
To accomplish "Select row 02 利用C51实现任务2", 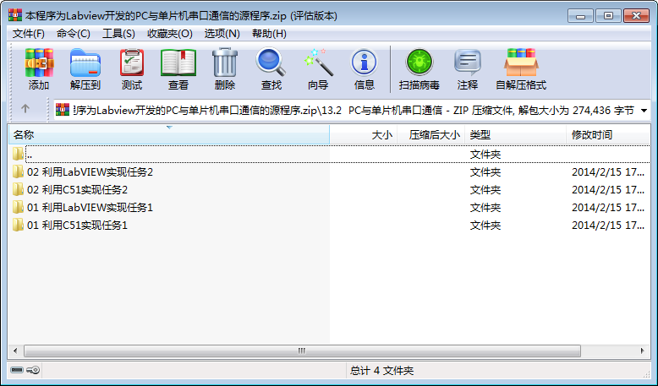I will (x=329, y=189).
